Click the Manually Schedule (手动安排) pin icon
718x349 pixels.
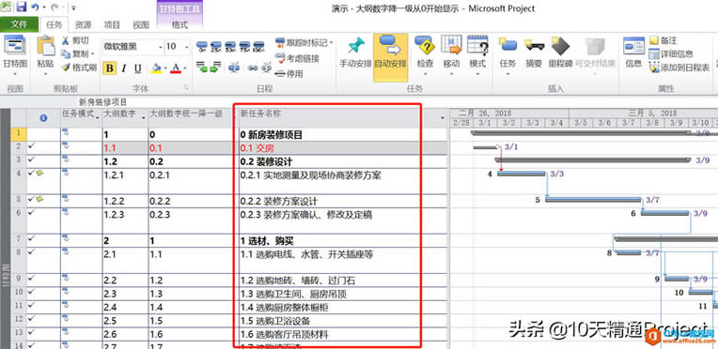(356, 46)
